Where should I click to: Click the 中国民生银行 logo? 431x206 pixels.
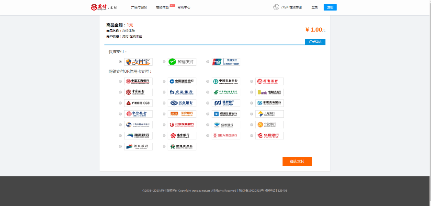pyautogui.click(x=269, y=103)
